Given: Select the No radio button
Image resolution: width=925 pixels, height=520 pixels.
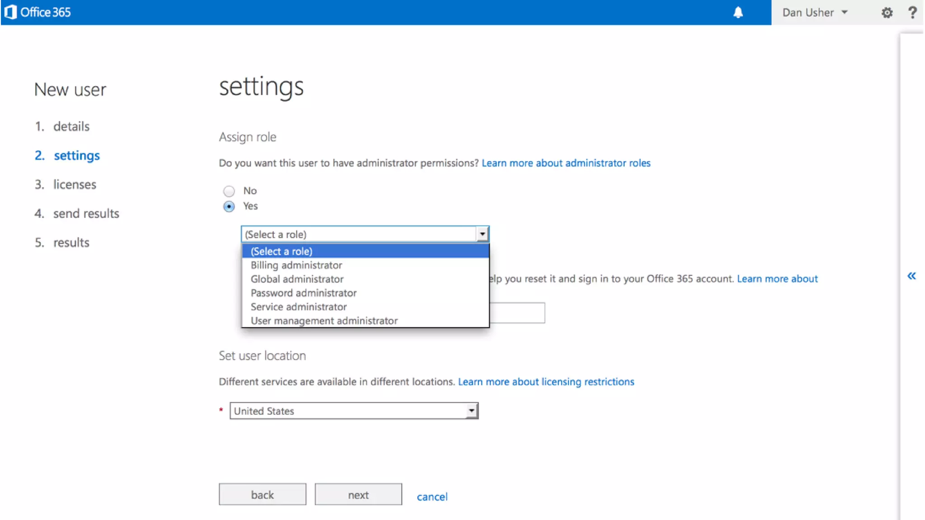Looking at the screenshot, I should [229, 191].
